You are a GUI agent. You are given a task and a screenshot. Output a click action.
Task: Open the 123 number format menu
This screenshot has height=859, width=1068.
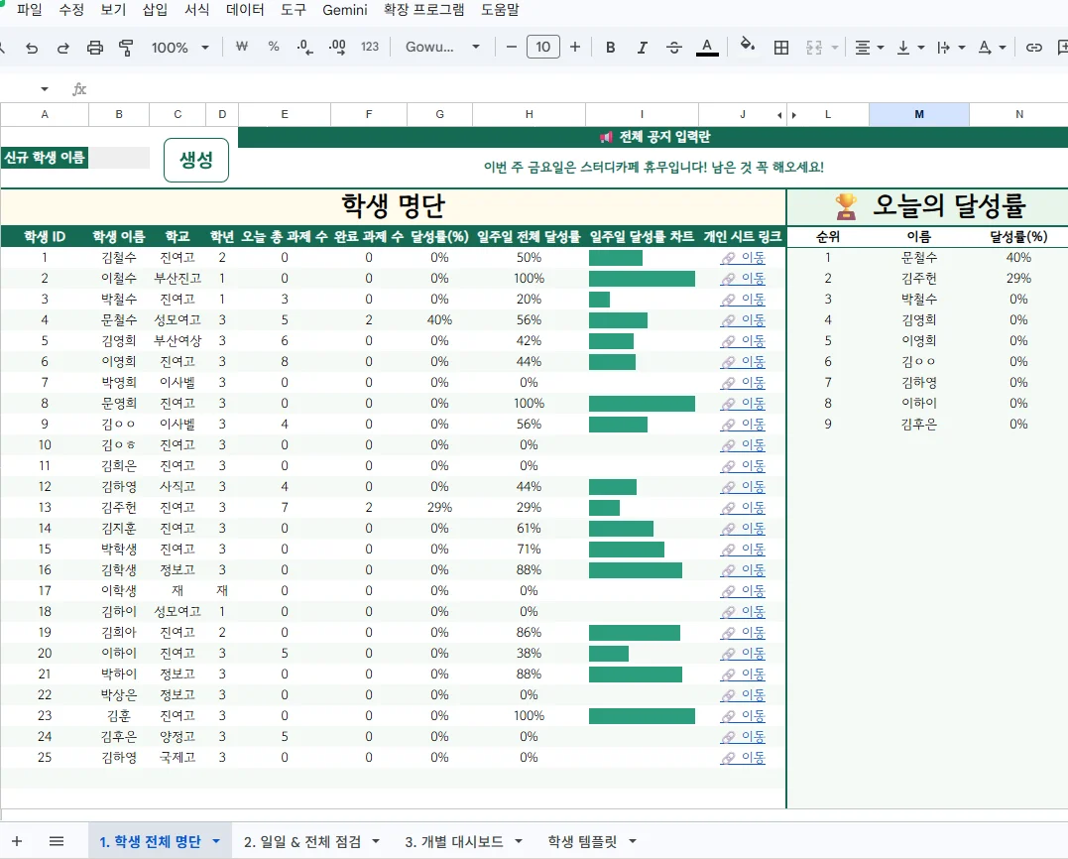369,47
